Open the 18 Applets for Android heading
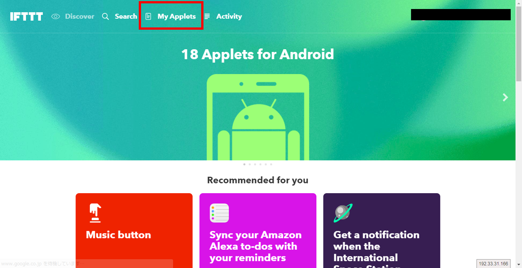Screen dimensions: 522x268 click(x=258, y=55)
